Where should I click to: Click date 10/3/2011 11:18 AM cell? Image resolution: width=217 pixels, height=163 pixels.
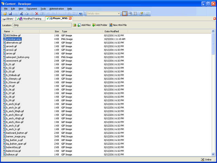(x=115, y=39)
